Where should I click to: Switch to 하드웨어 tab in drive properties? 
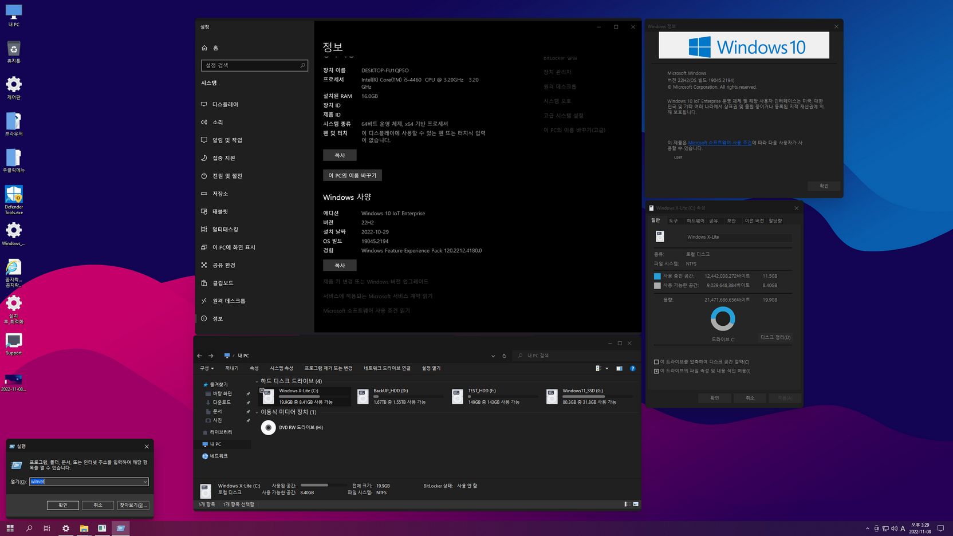[695, 220]
